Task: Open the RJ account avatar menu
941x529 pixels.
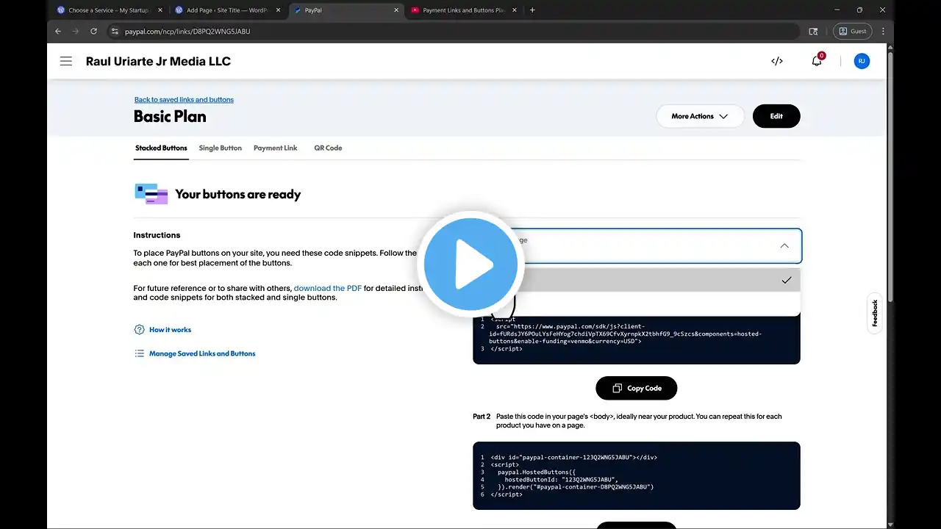Action: click(x=862, y=61)
